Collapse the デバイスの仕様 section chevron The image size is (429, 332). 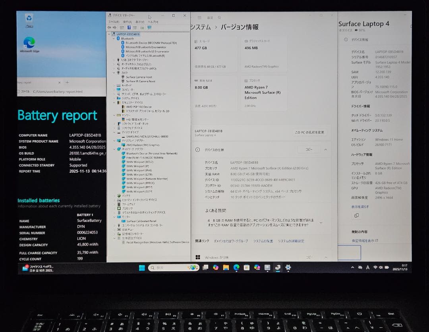(325, 150)
